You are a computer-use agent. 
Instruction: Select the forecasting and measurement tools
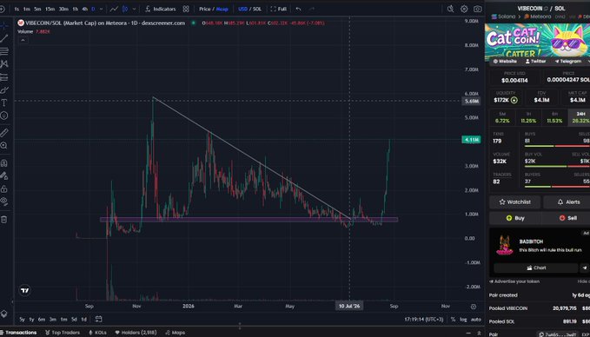4,77
